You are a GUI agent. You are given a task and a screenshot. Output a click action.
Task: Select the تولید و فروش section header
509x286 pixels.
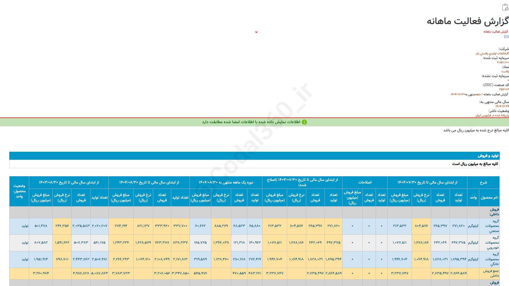(488, 156)
